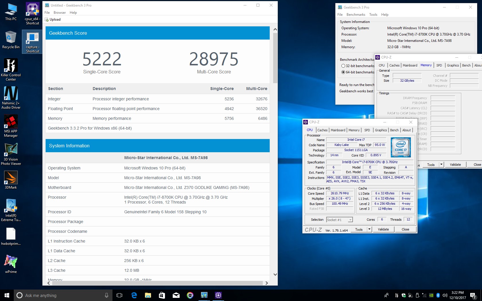Select CPU tab in back CPU-Z window
The height and width of the screenshot is (301, 482).
tap(382, 65)
